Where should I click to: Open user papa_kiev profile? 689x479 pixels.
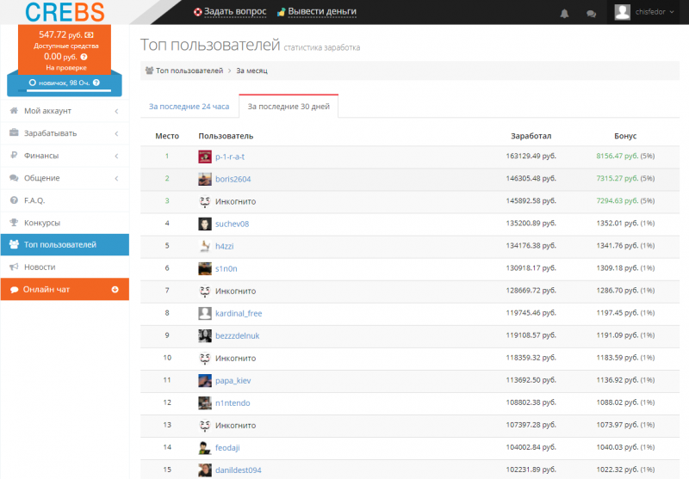coord(233,381)
